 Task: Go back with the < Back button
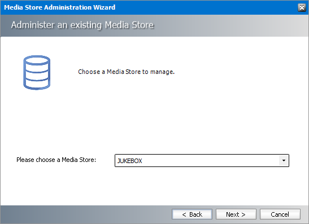coord(192,214)
